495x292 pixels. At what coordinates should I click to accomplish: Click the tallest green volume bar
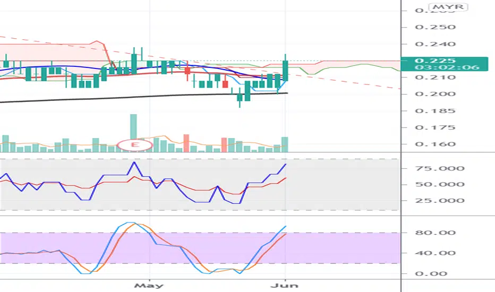[x=133, y=126]
